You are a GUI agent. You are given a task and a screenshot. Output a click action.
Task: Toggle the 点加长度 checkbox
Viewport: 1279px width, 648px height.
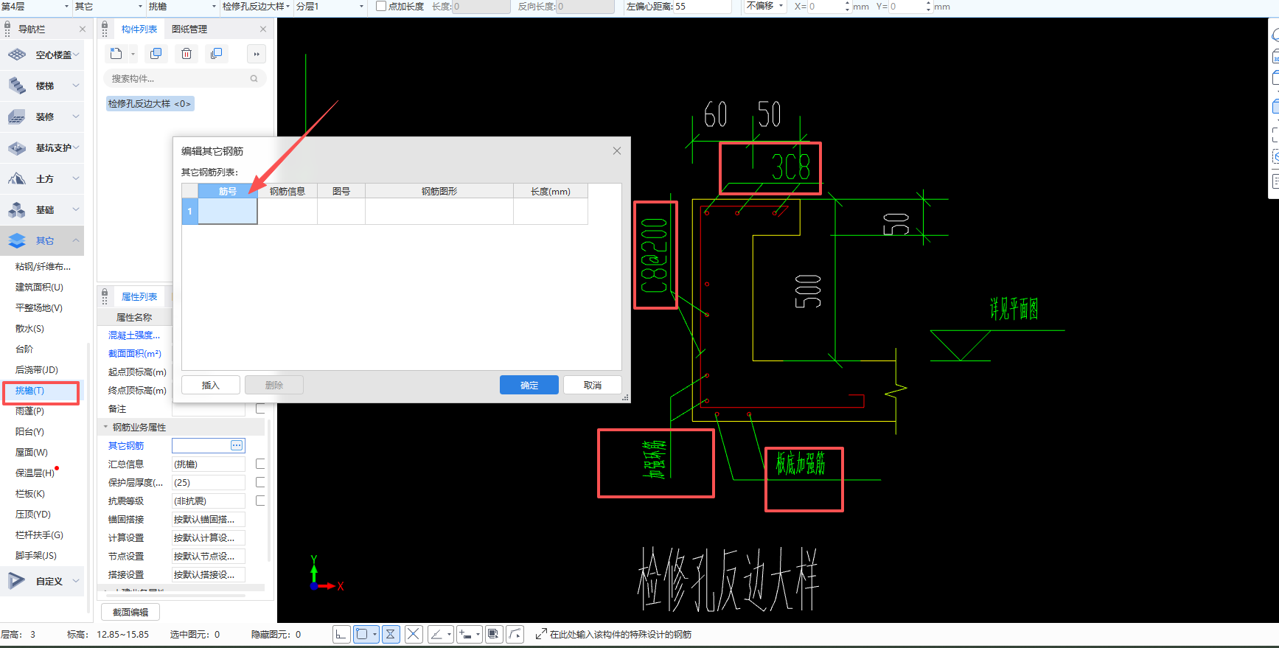click(381, 6)
